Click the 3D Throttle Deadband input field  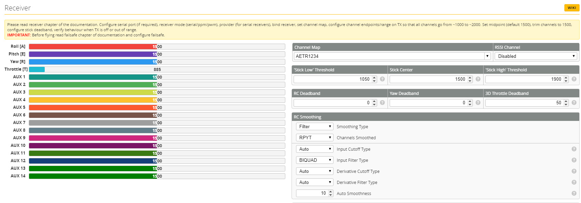pyautogui.click(x=523, y=103)
